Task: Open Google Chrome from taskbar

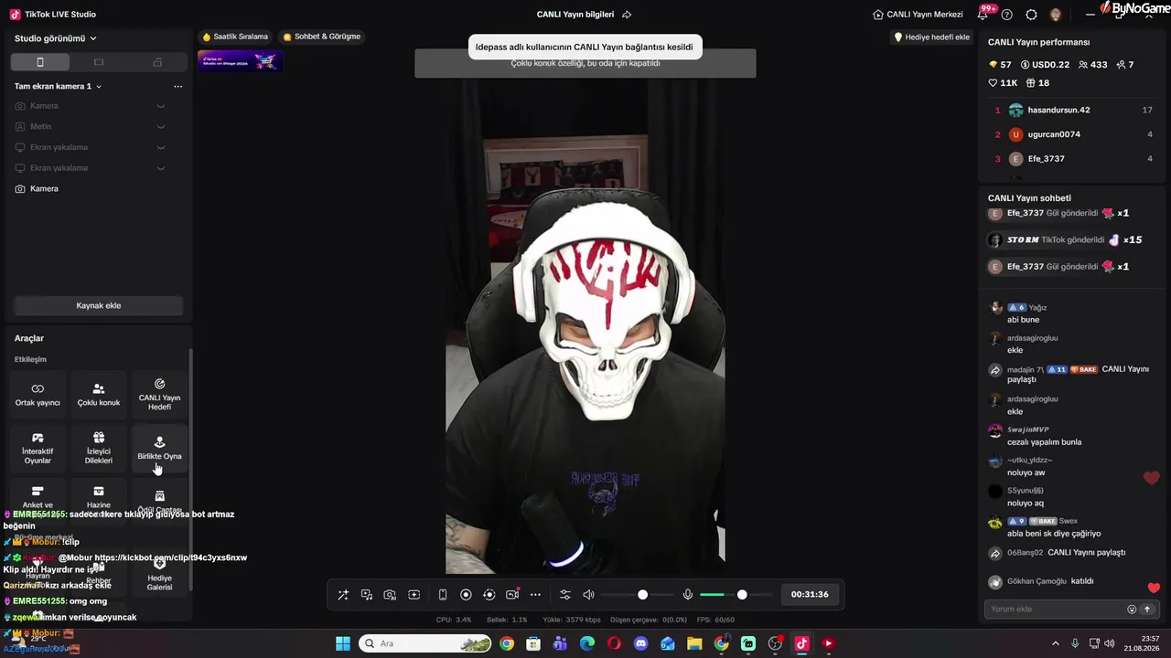Action: [507, 643]
